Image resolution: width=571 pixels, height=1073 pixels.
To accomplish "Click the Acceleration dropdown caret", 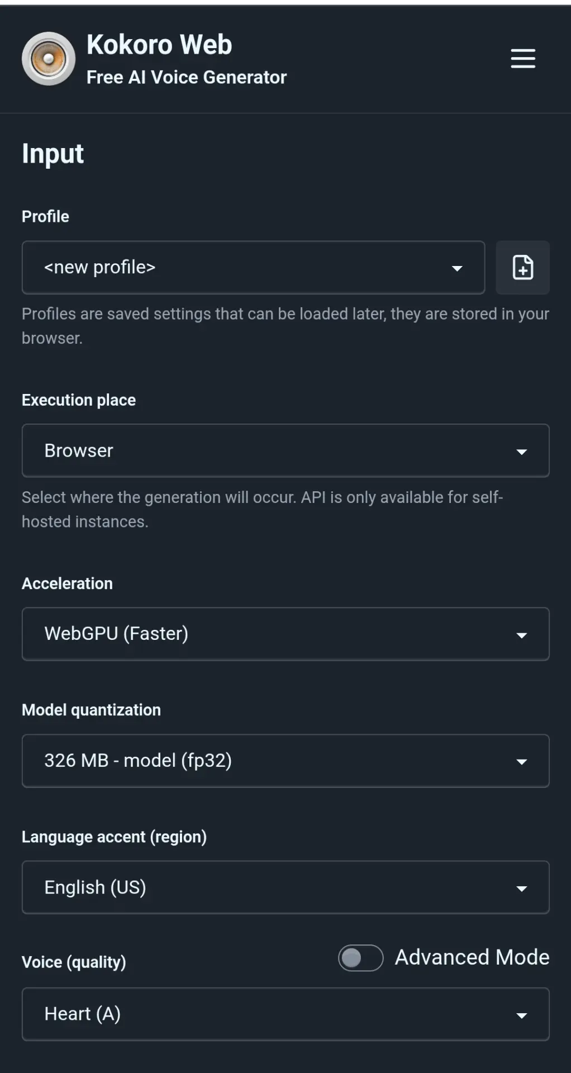I will coord(522,635).
